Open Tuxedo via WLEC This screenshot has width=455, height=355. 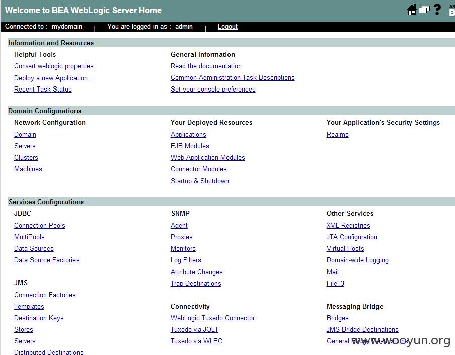[196, 341]
